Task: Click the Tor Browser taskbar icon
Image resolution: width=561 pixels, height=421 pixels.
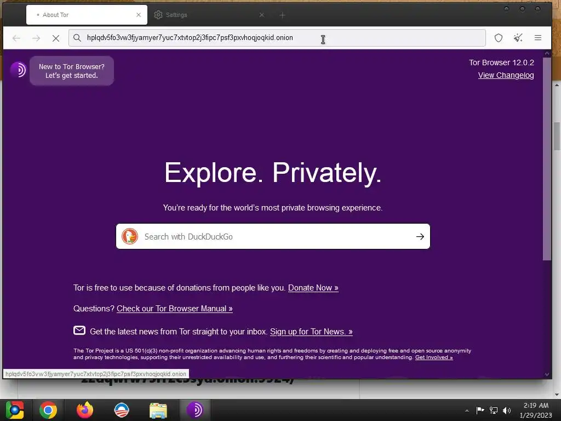Action: click(x=195, y=410)
